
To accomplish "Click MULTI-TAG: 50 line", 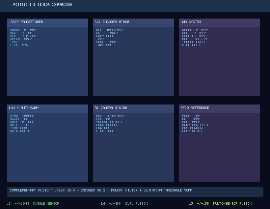I will pyautogui.click(x=195, y=39).
